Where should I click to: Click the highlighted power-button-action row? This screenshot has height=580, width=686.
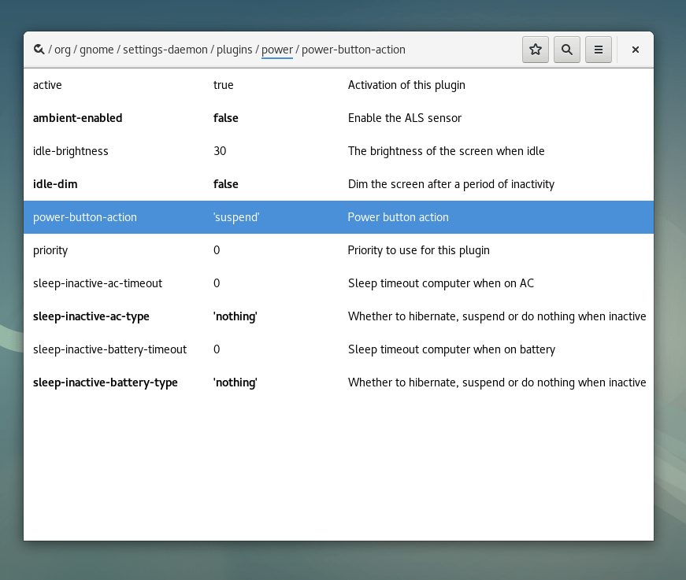(158, 217)
